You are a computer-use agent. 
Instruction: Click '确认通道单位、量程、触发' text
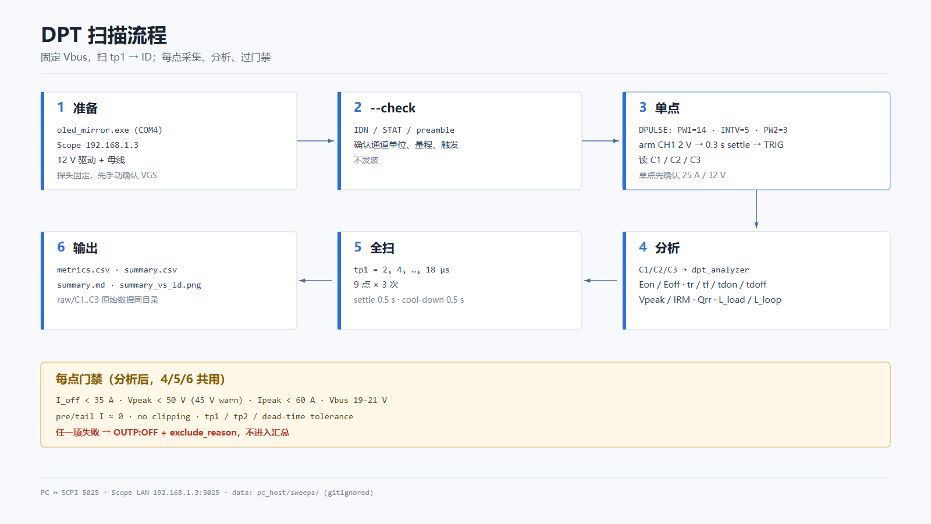(406, 145)
